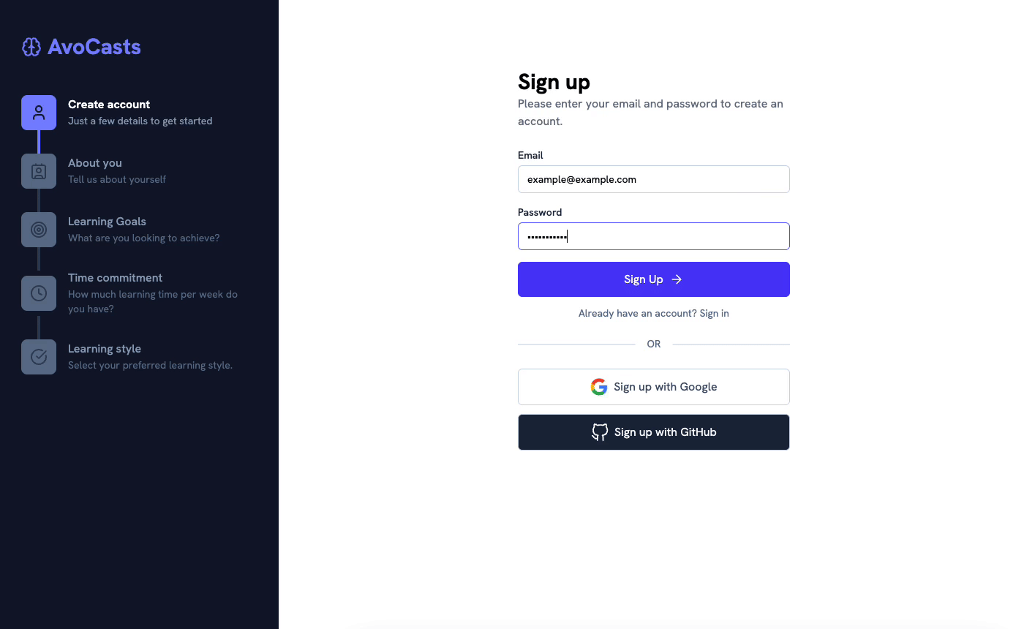Open the Learning Goals step label

coord(107,222)
